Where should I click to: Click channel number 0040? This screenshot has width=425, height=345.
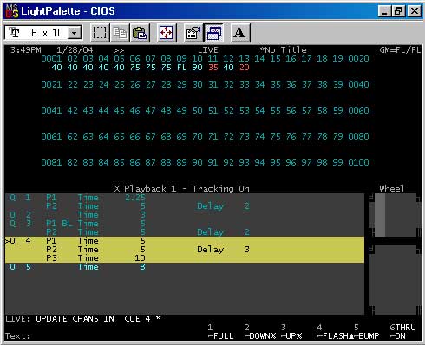358,85
